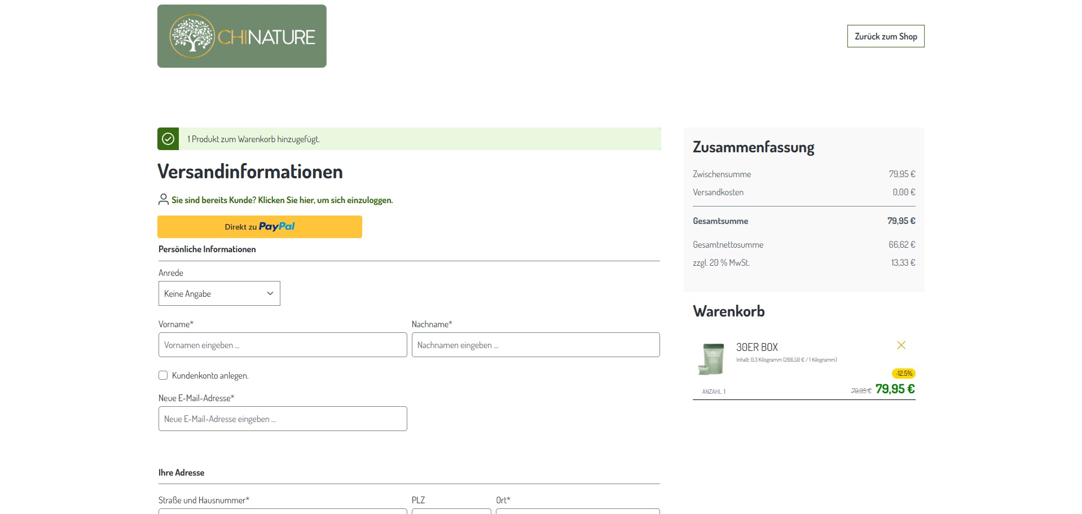The width and height of the screenshot is (1082, 514).
Task: Focus the Nachname input field
Action: point(535,345)
